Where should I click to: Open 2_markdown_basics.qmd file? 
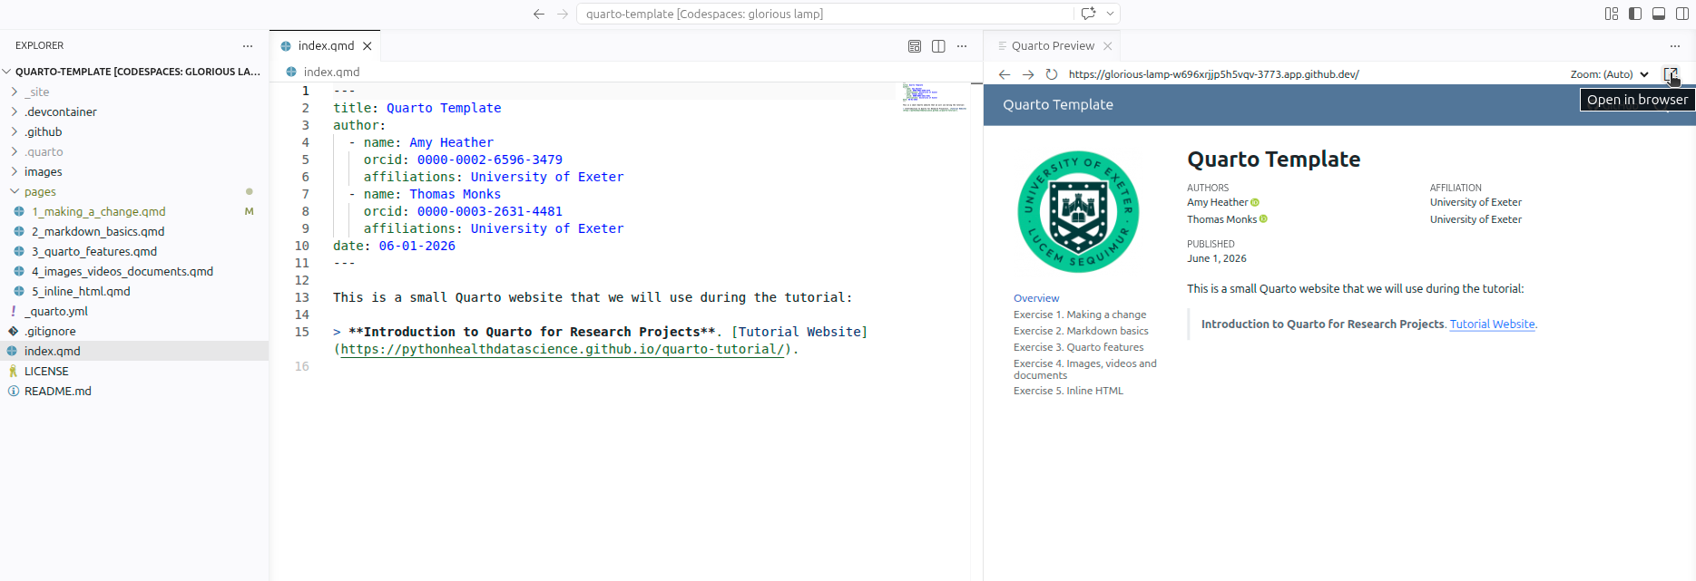[134, 231]
